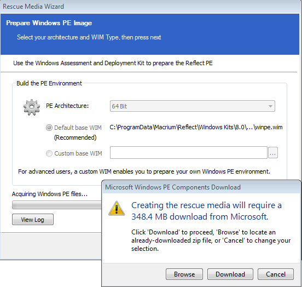
Task: Click the yellow warning triangle icon
Action: [x=117, y=208]
